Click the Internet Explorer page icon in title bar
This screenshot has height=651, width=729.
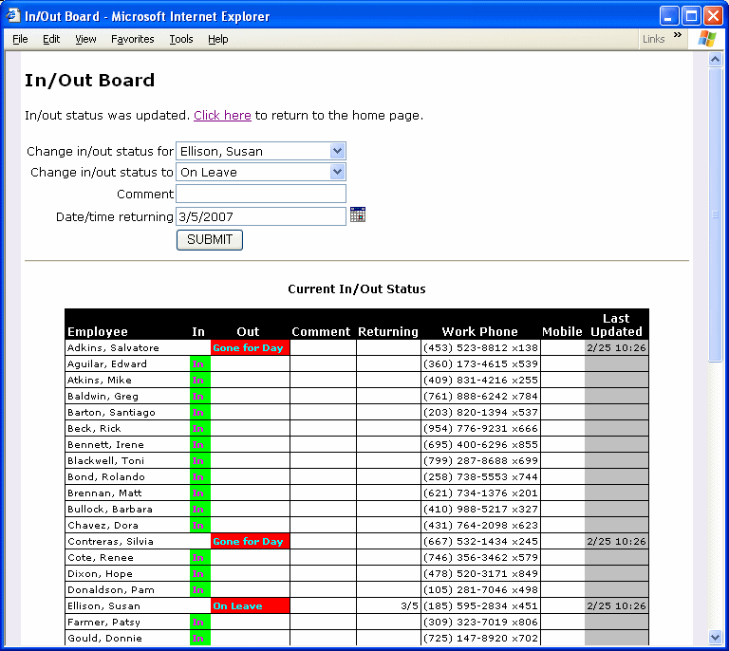(x=13, y=16)
